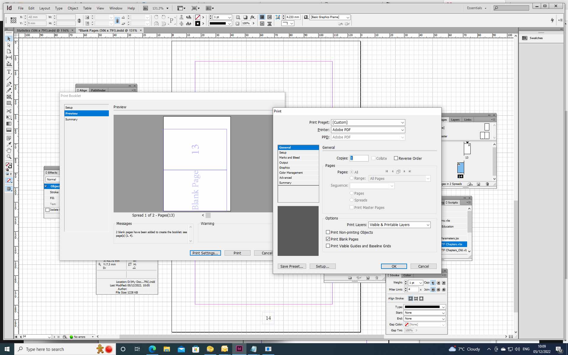Select Summary in the Print Booklet sidebar
Screen dimensions: 568x355
tap(72, 119)
